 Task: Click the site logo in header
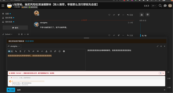9,6
